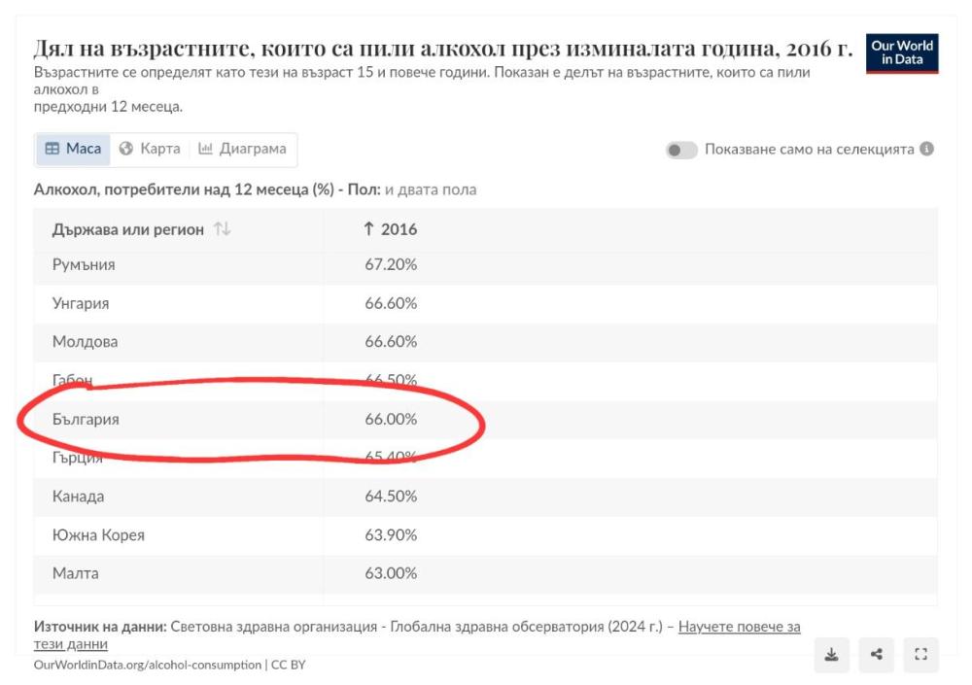
Task: Click the table icon for Маса
Action: click(52, 150)
